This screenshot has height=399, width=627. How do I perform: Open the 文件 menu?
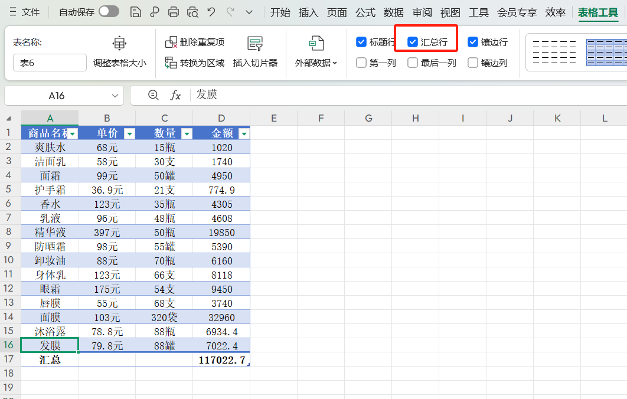[x=30, y=11]
